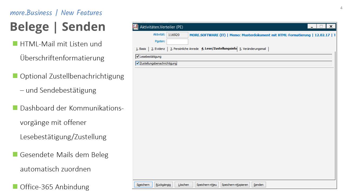
Task: Click the Speichern+Neu button
Action: [207, 185]
